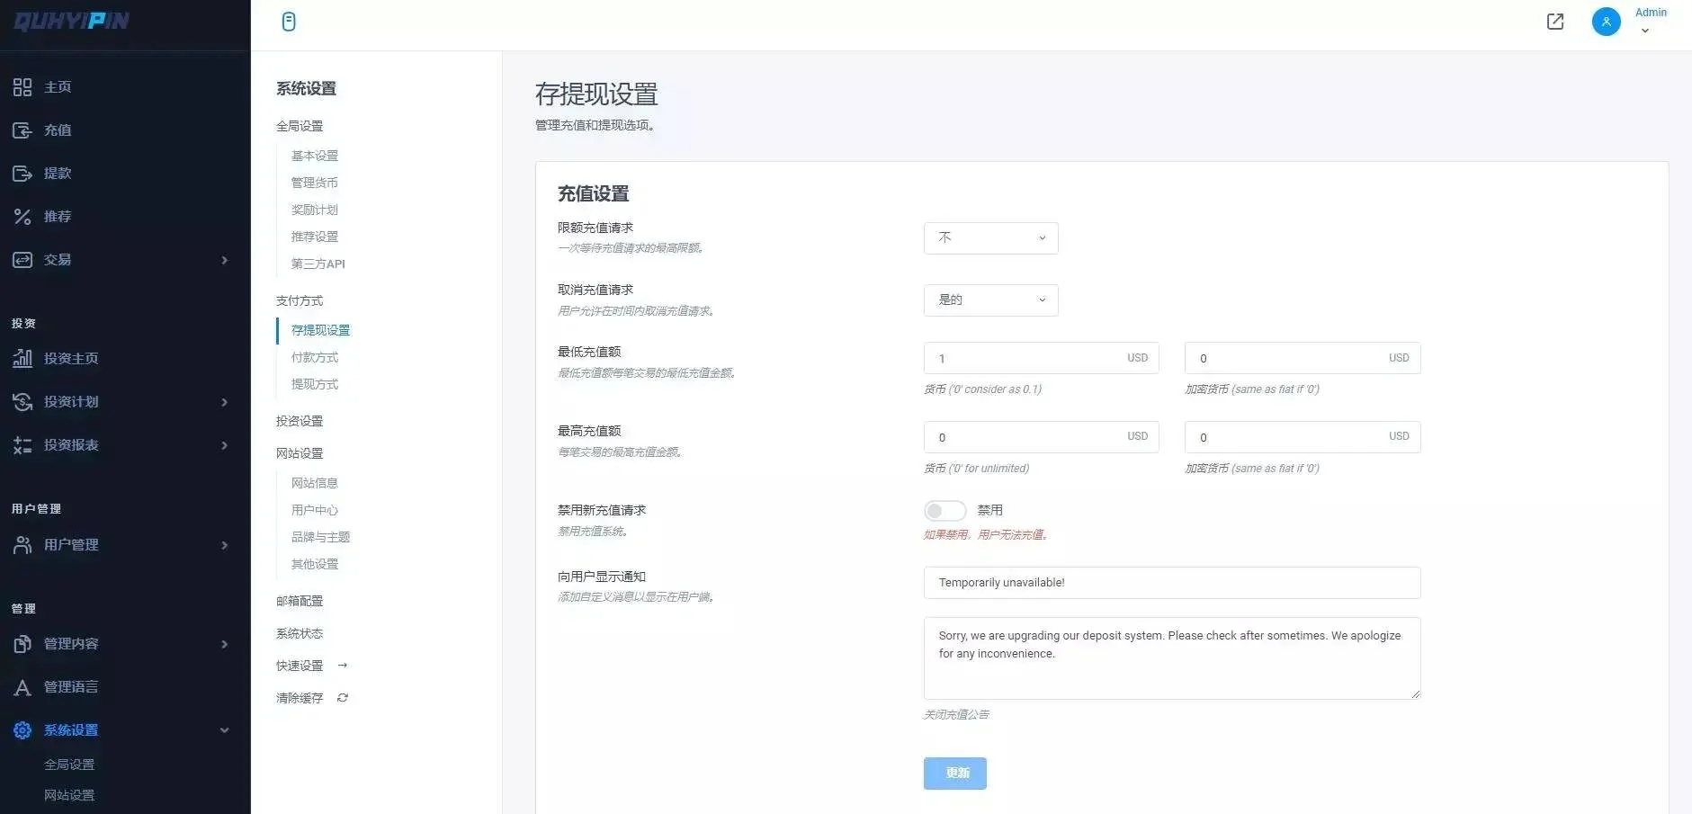
Task: Click the deposit icon in sidebar
Action: 22,130
